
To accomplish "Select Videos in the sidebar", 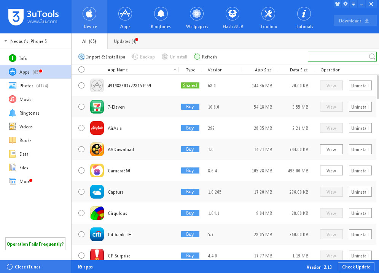I will tap(36, 126).
